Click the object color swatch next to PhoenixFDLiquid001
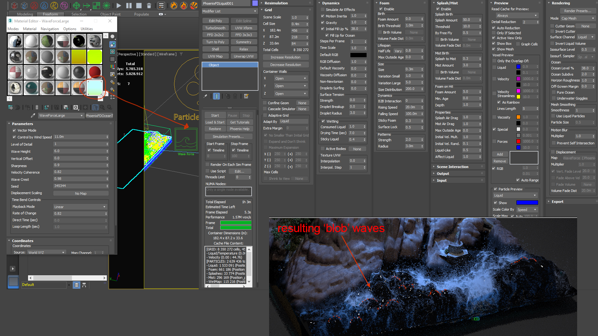The image size is (598, 336). tap(255, 3)
